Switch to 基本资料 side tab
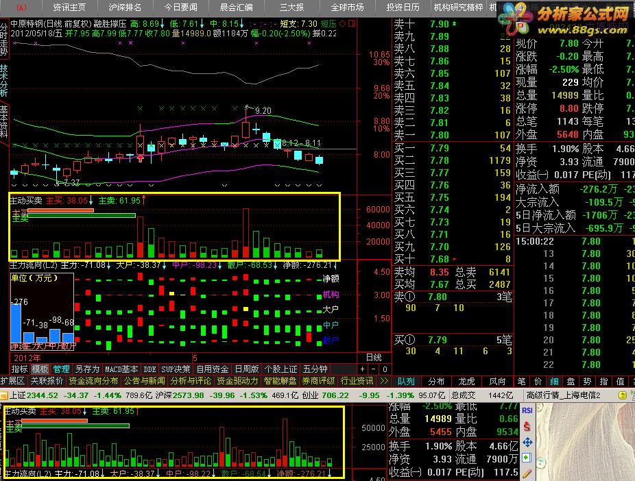 tap(4, 122)
